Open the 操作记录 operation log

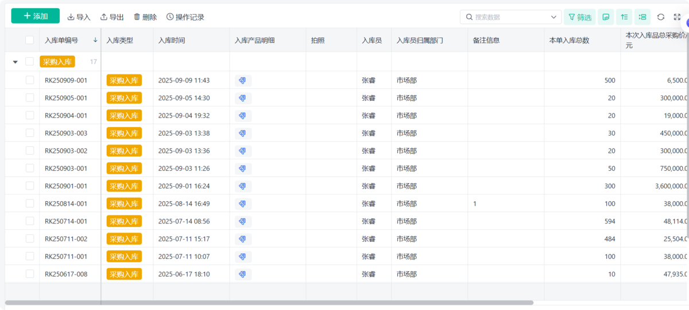pos(185,17)
